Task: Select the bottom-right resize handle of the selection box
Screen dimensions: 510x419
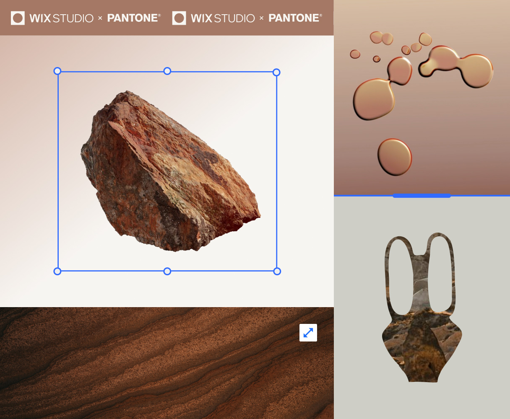Action: (277, 271)
